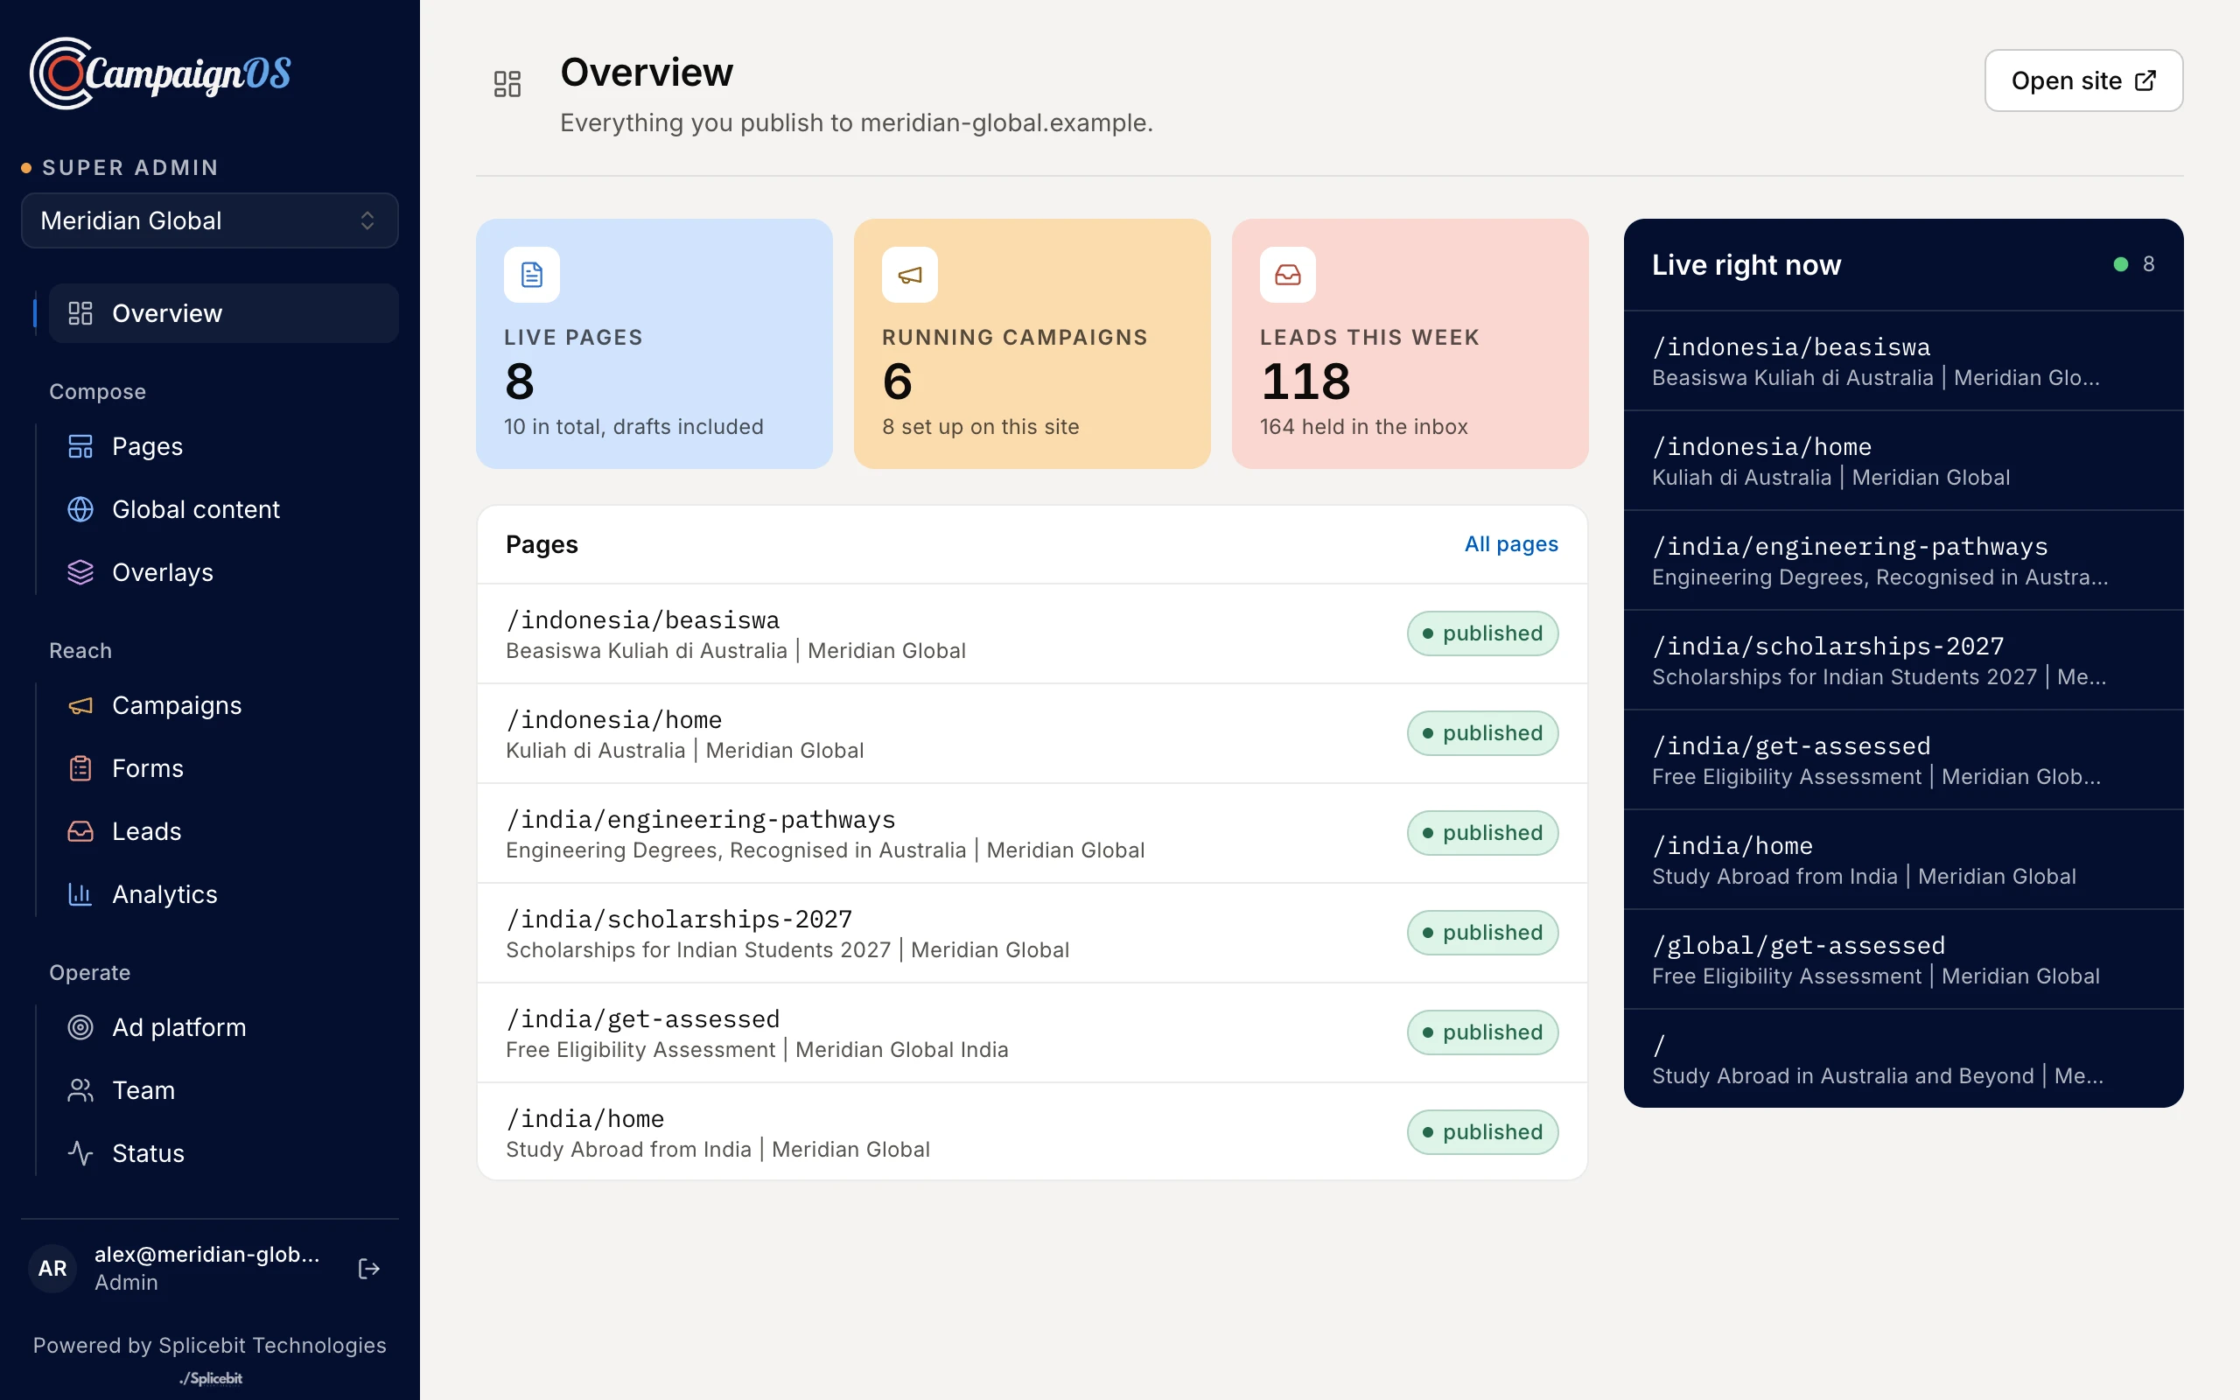Screen dimensions: 2240x1400
Task: Open the root / page in Live right now
Action: (1903, 1060)
